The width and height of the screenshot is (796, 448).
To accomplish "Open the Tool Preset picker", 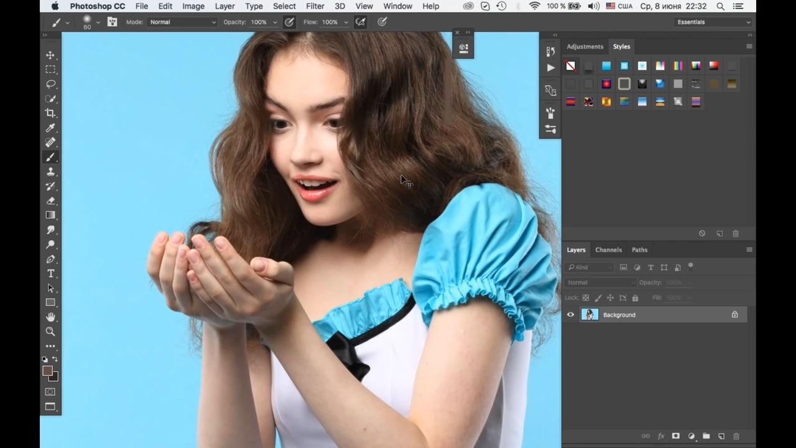I will pos(60,22).
